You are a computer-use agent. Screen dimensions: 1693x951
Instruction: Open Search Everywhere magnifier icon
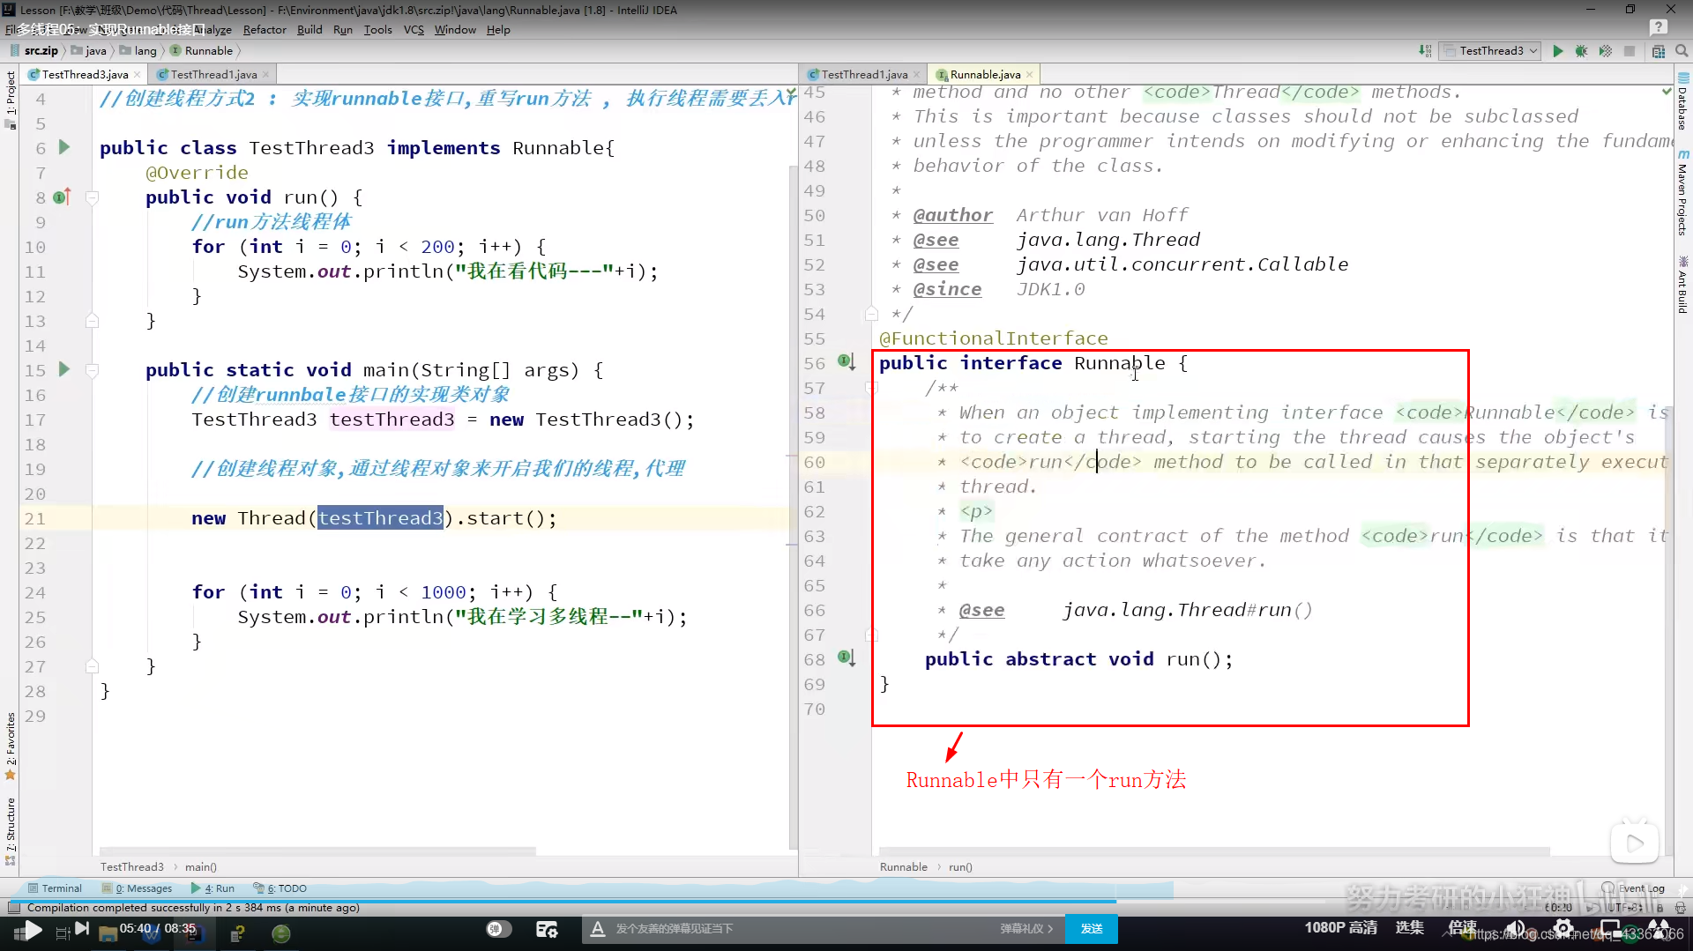(x=1682, y=51)
